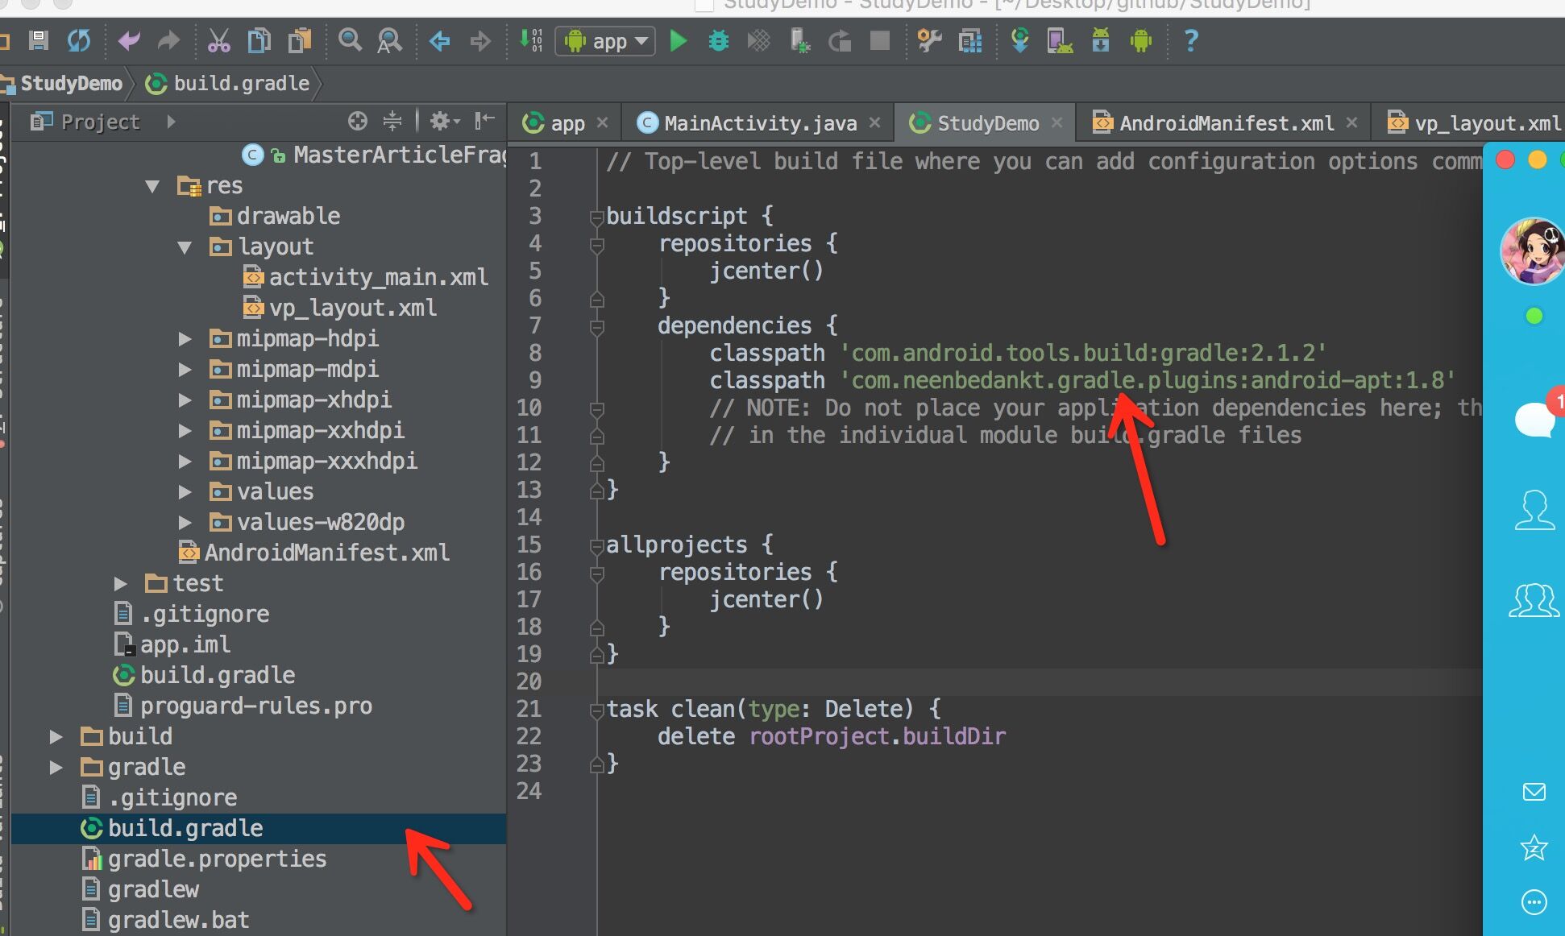Viewport: 1565px width, 936px height.
Task: Click the project panel settings gear
Action: (440, 122)
